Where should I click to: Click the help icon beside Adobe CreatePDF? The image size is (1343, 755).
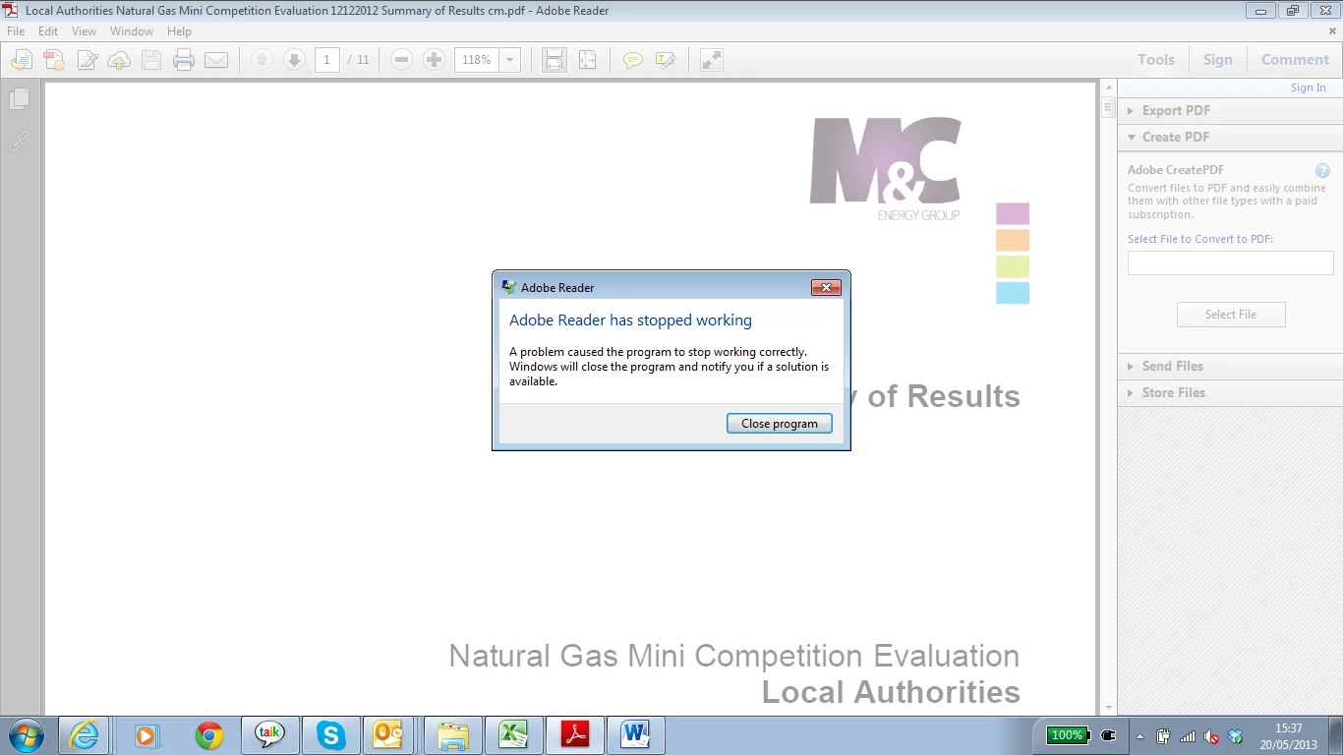pyautogui.click(x=1322, y=170)
